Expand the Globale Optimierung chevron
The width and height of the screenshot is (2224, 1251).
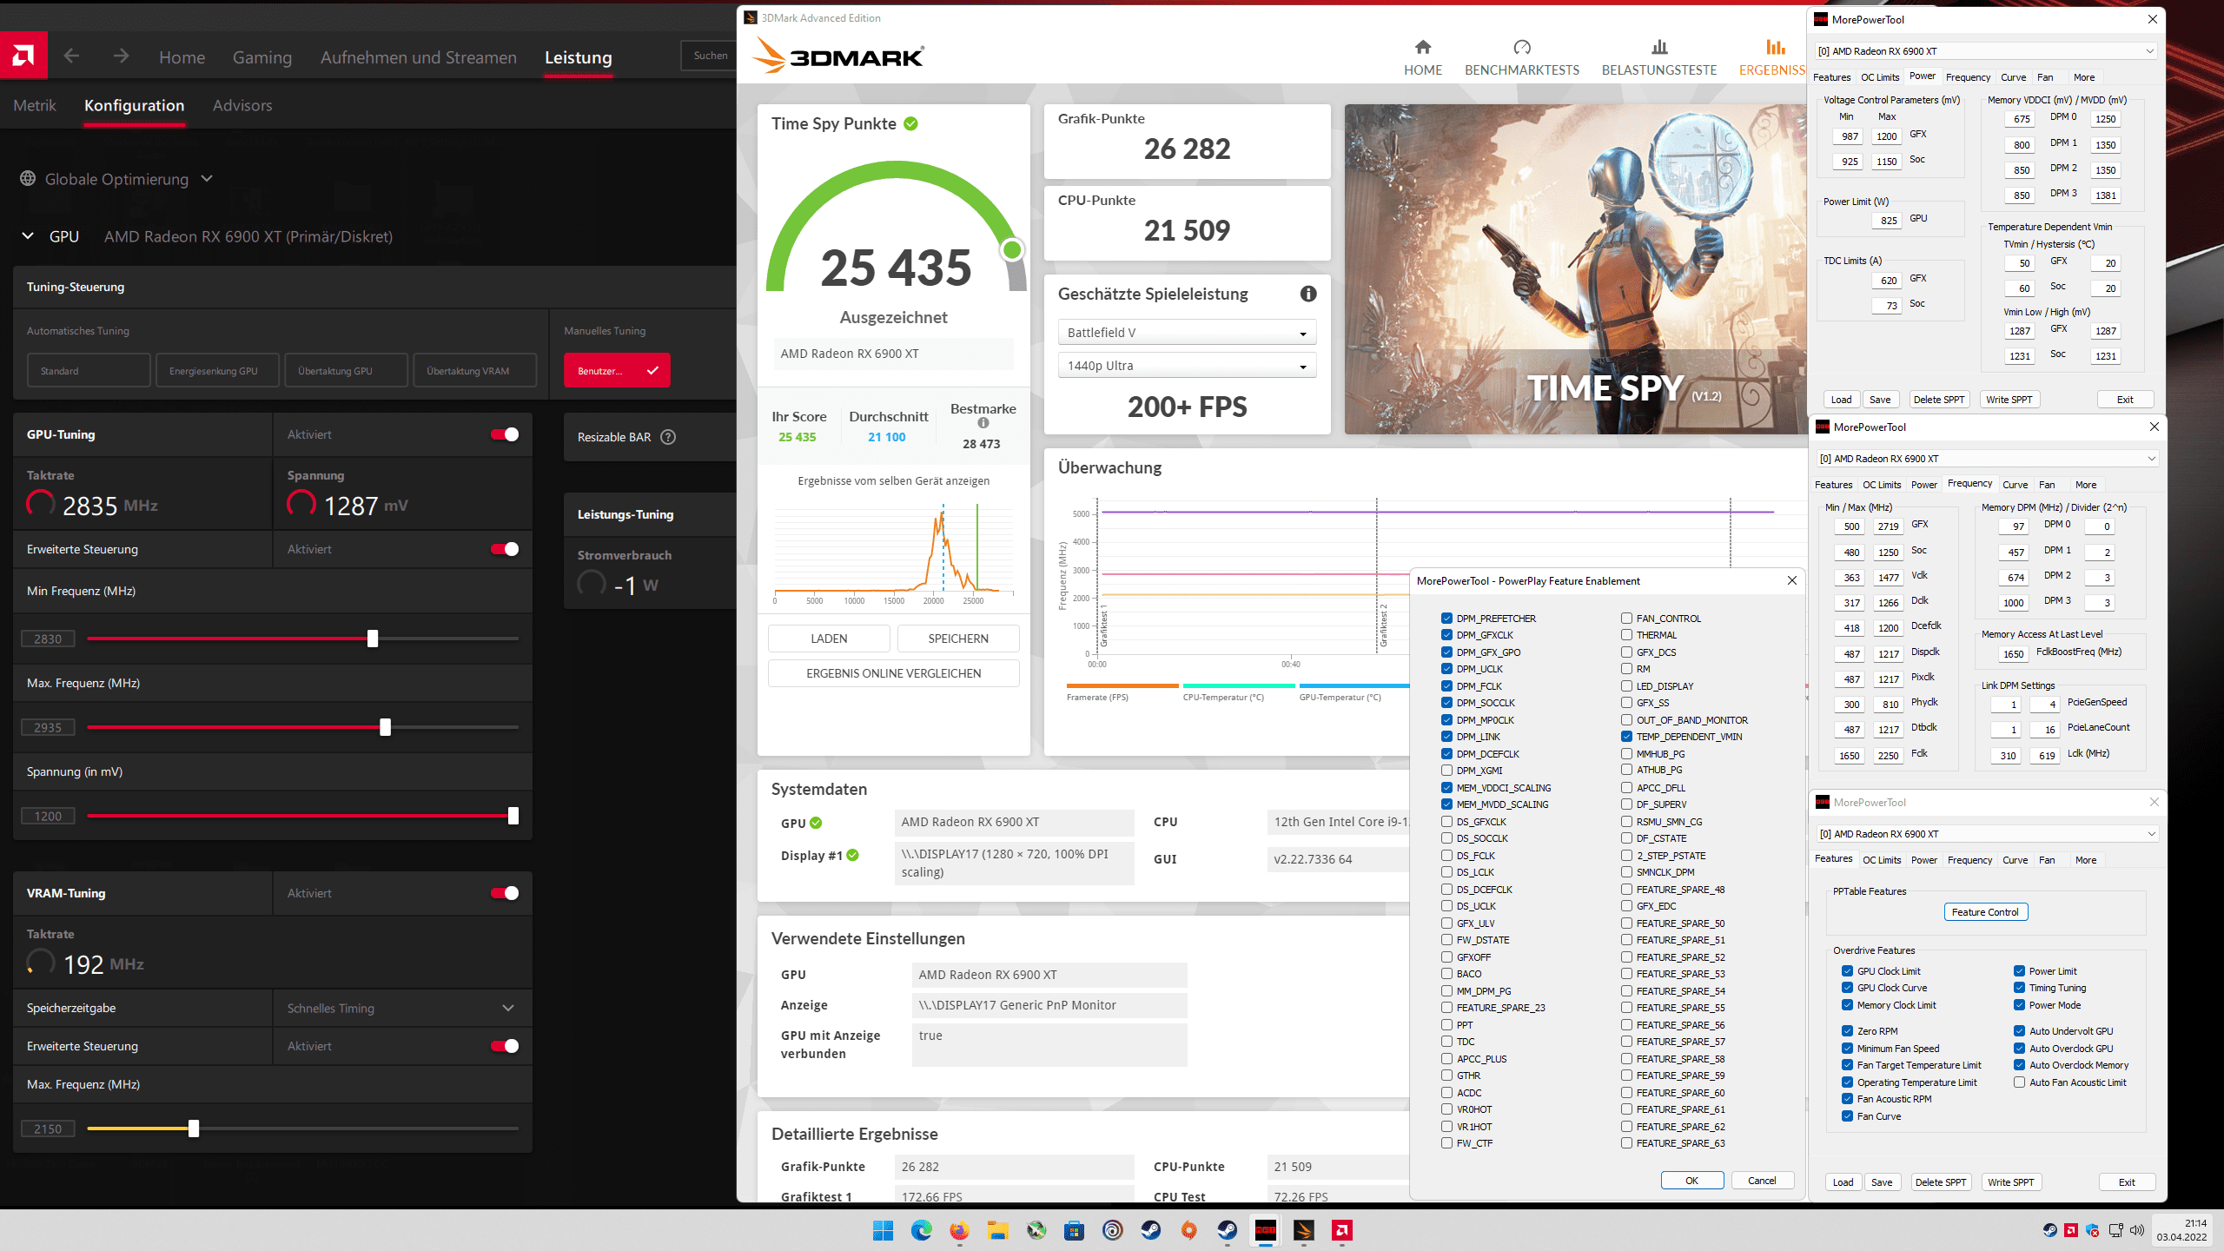click(207, 179)
